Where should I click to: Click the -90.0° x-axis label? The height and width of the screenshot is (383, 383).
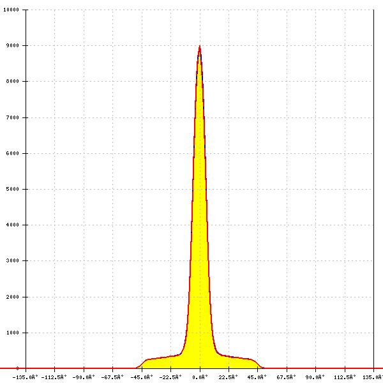click(84, 377)
